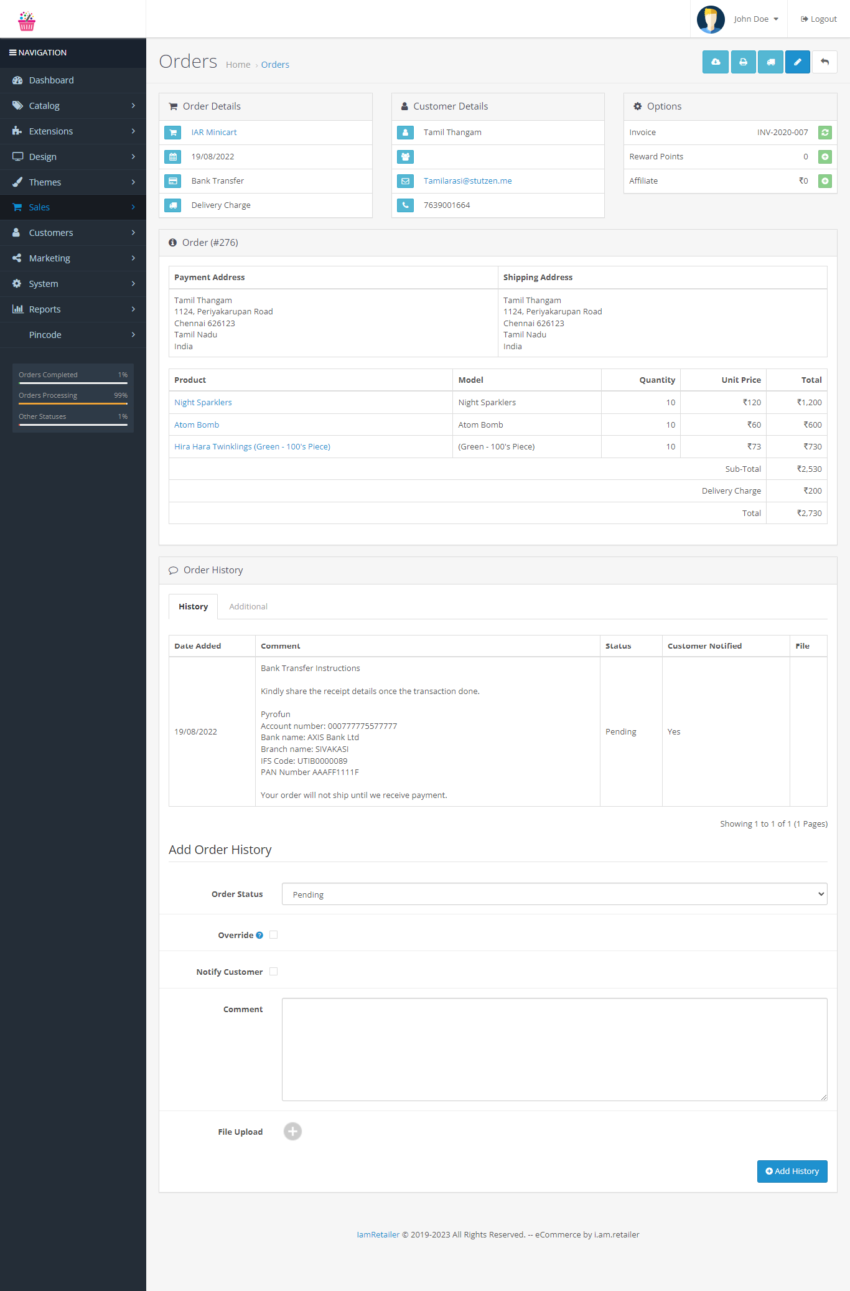Image resolution: width=850 pixels, height=1291 pixels.
Task: Click the Logout link
Action: click(819, 19)
